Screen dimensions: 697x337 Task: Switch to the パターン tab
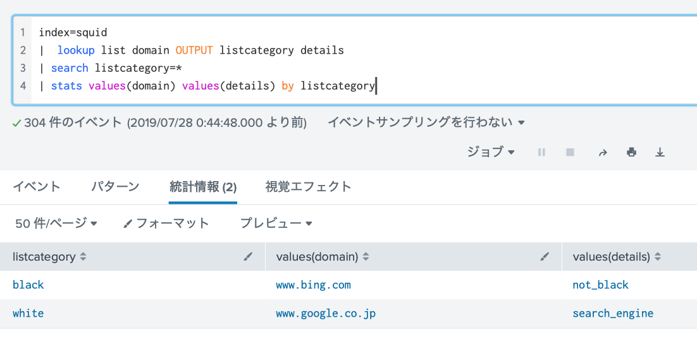click(115, 187)
